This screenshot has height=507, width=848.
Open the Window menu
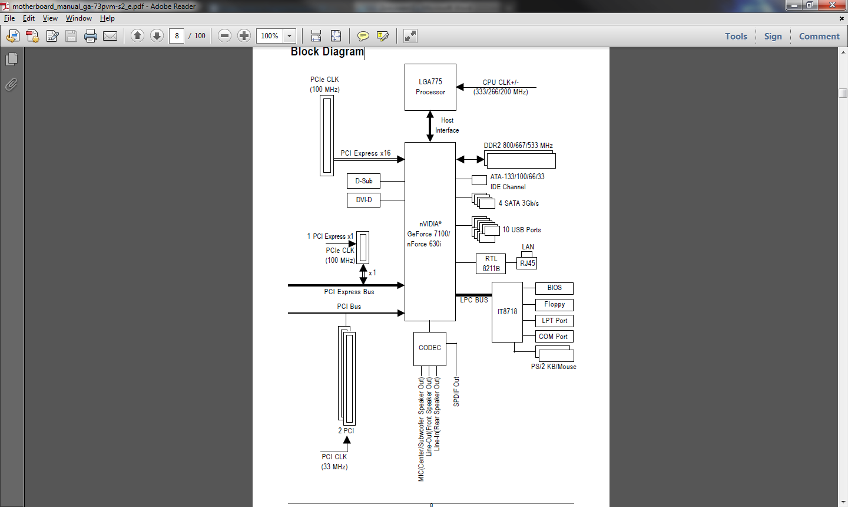(x=79, y=18)
